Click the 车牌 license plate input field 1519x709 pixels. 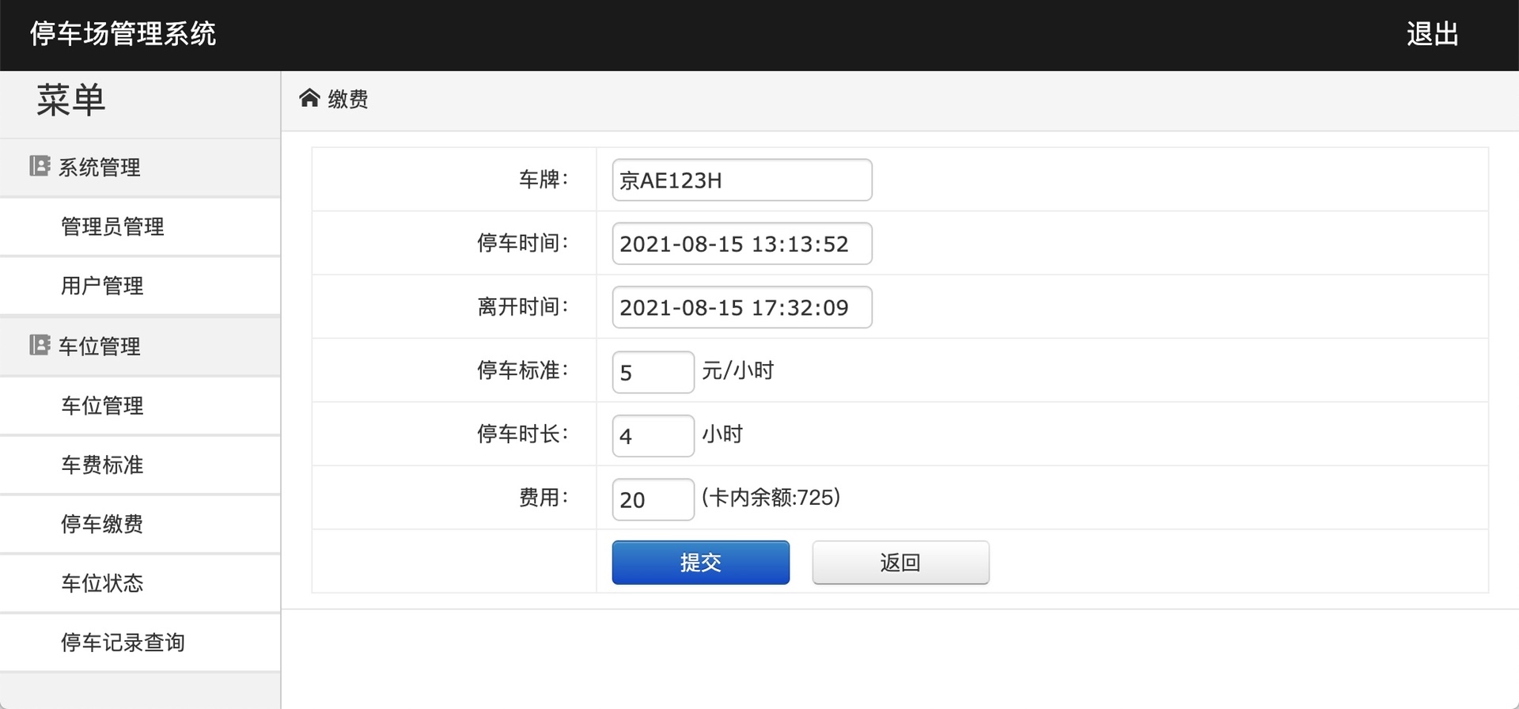tap(741, 180)
